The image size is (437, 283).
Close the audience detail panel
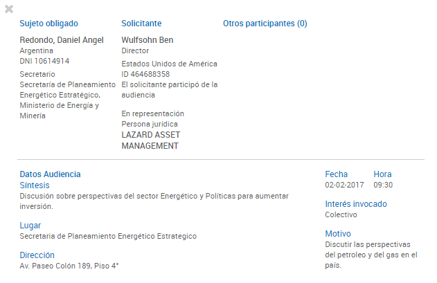(x=9, y=10)
